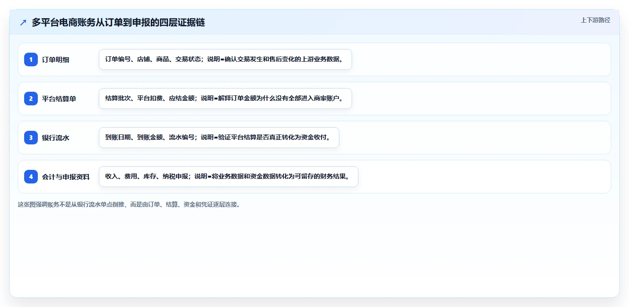Click the number 1 step badge
Image resolution: width=629 pixels, height=307 pixels.
(31, 59)
